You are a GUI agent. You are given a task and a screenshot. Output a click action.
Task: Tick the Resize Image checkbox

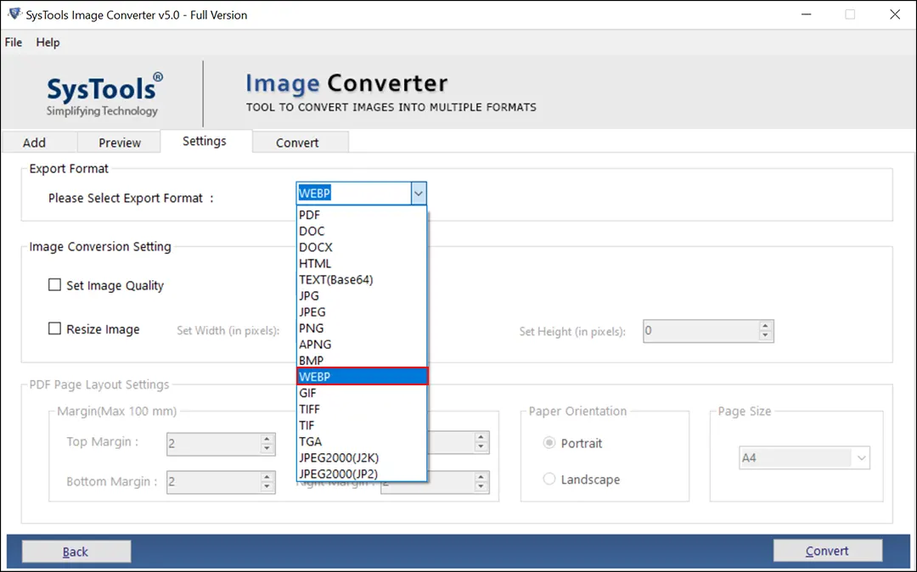54,328
